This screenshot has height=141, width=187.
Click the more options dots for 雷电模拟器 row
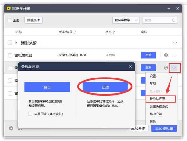click(174, 55)
